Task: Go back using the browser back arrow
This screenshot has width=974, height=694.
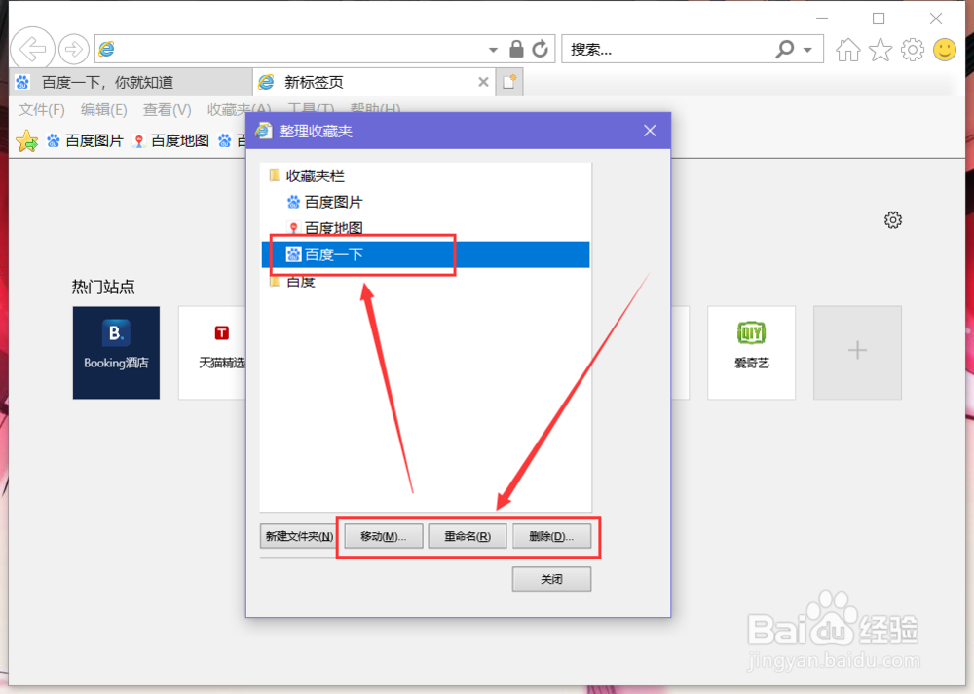Action: [32, 49]
